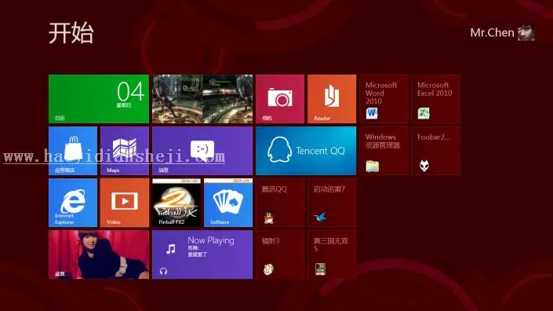This screenshot has width=553, height=311.
Task: Open the Messaging smiley tile
Action: (x=202, y=151)
